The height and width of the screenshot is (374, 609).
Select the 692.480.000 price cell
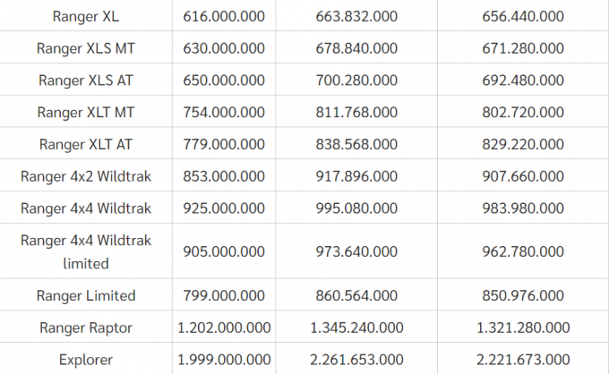(x=523, y=80)
